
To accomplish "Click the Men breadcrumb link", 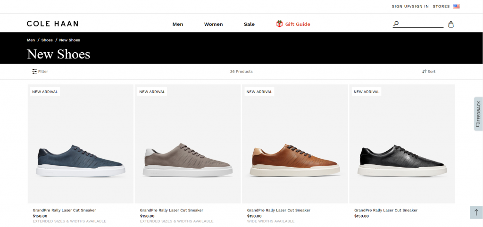I will [x=31, y=40].
